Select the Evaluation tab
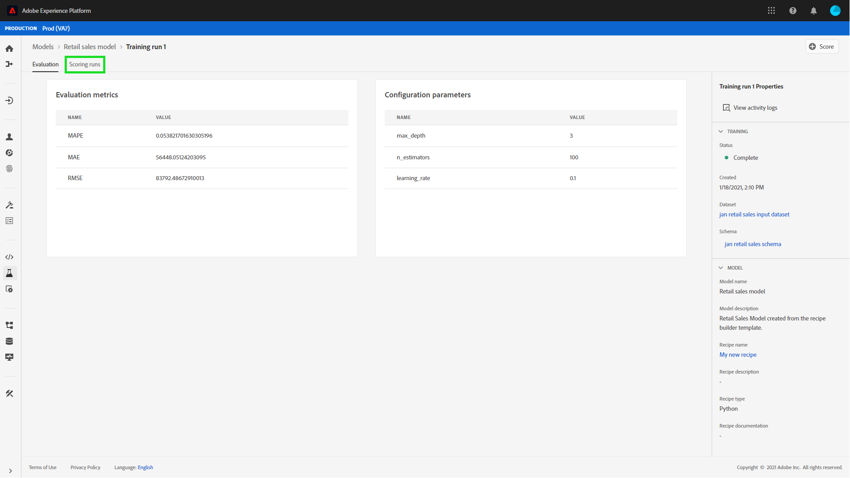The image size is (850, 478). click(x=45, y=65)
